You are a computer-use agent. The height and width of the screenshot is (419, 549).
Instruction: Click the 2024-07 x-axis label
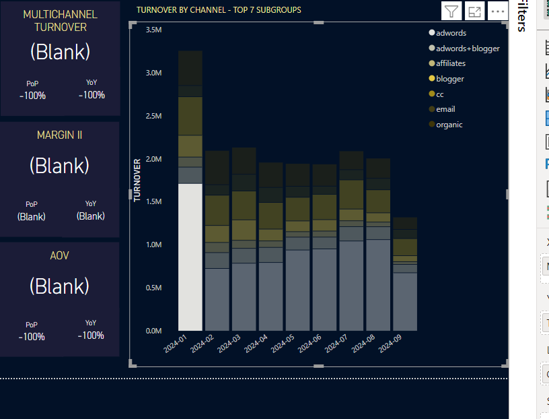click(336, 344)
